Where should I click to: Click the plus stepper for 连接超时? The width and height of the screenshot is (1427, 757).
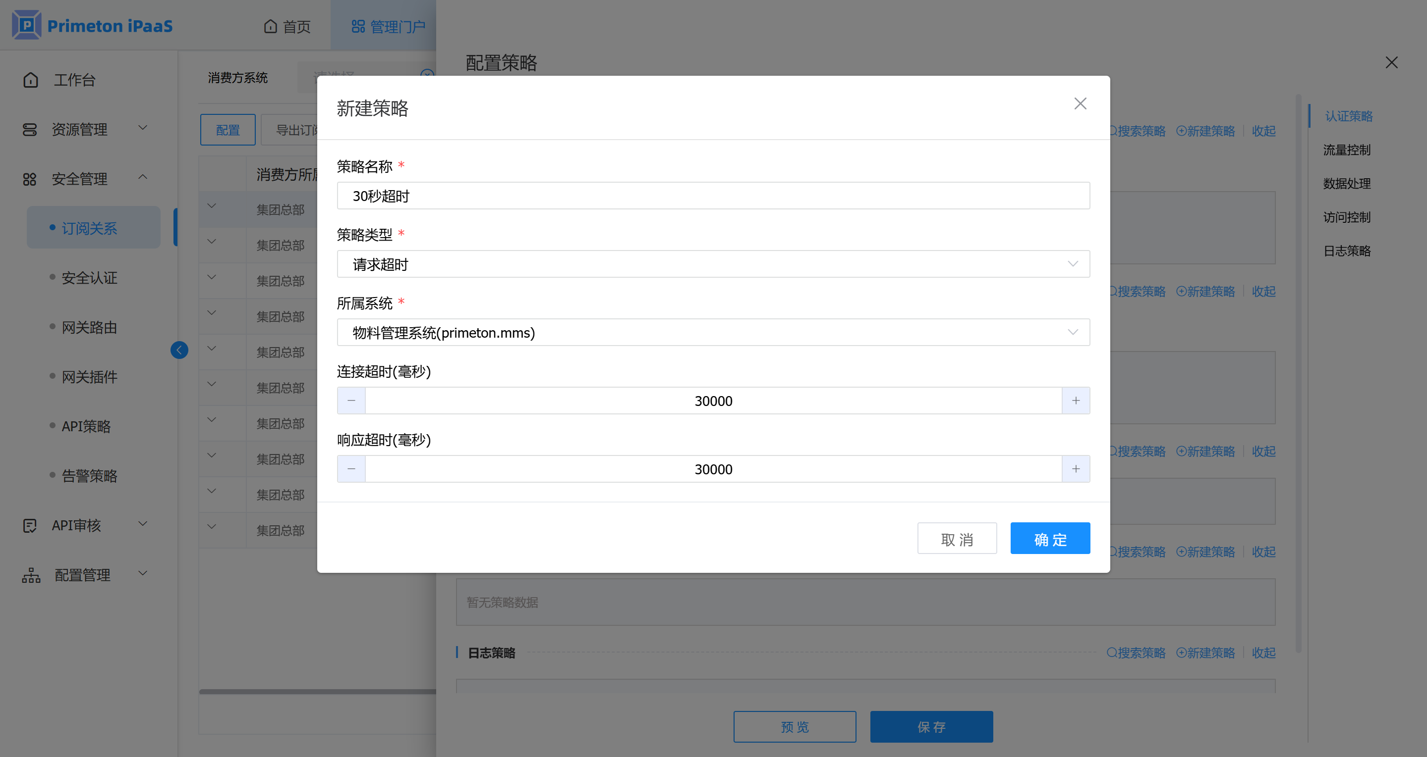(x=1075, y=401)
